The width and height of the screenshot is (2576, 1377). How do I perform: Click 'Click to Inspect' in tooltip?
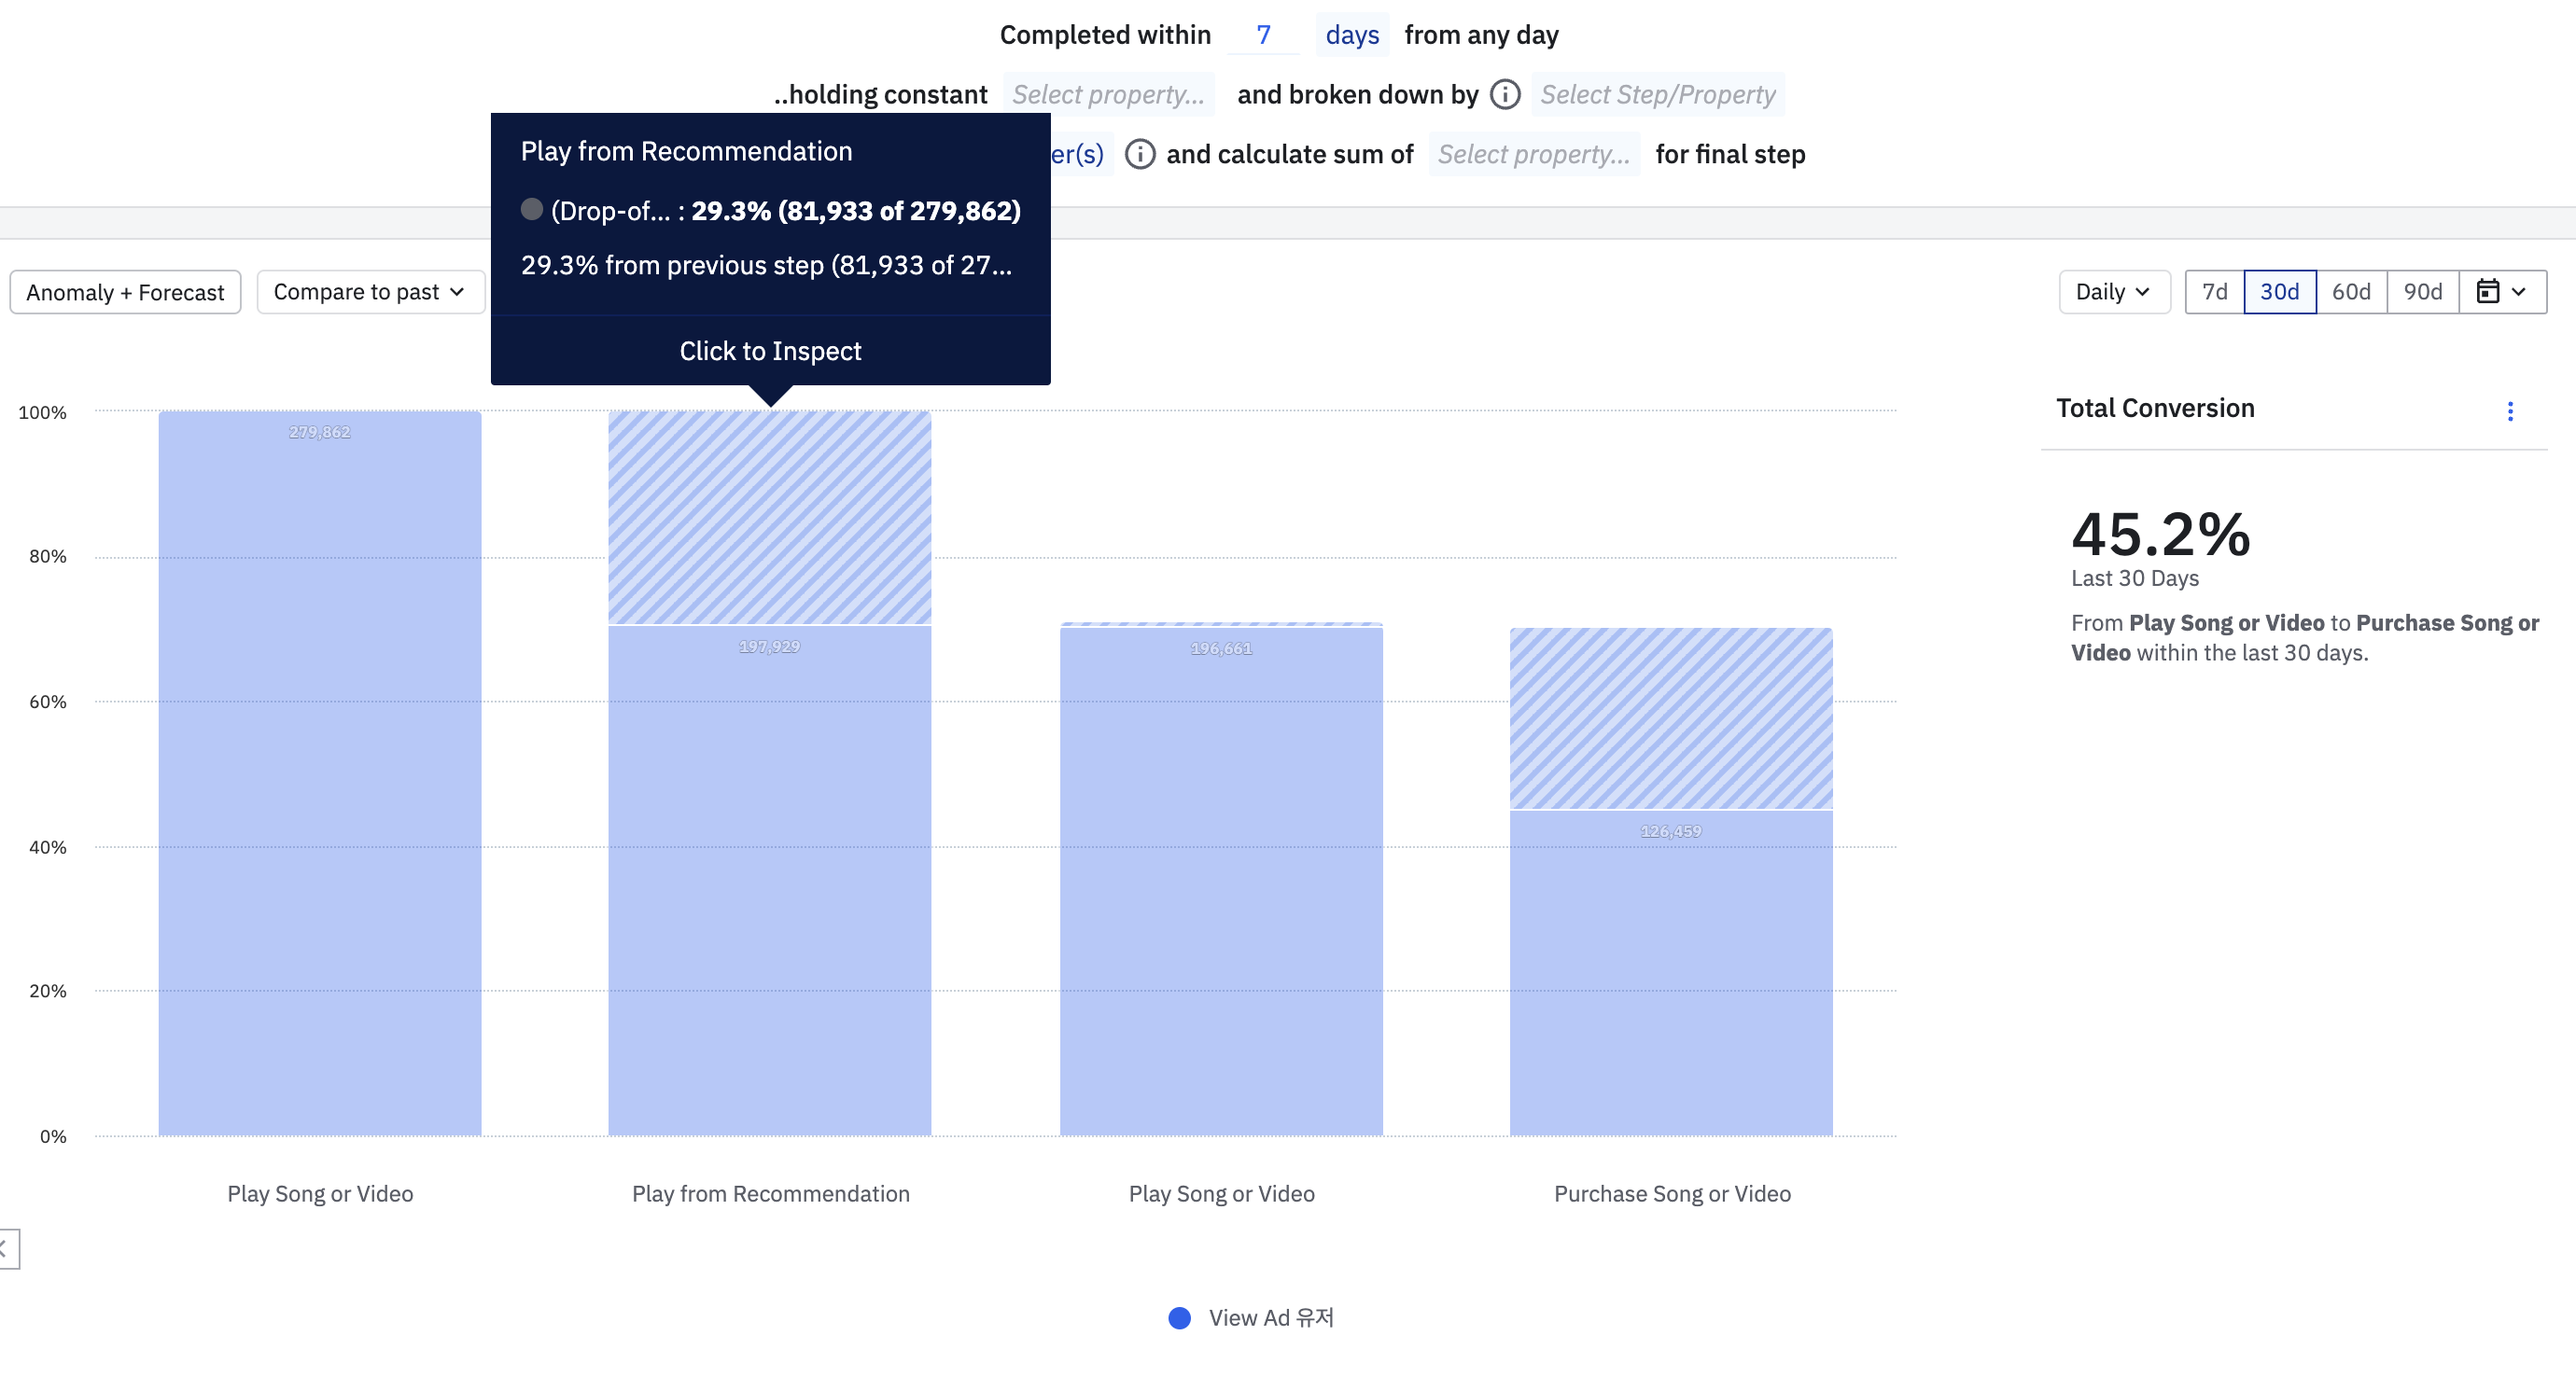[x=770, y=351]
